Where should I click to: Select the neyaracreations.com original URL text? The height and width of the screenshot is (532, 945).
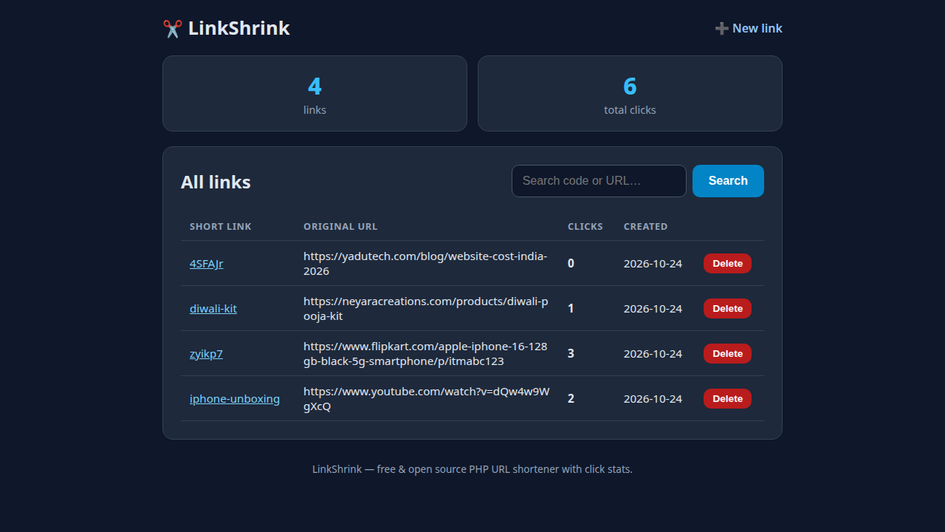coord(426,309)
